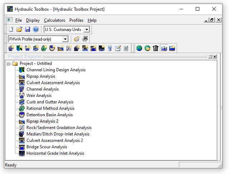Create a new project file

tap(11, 29)
